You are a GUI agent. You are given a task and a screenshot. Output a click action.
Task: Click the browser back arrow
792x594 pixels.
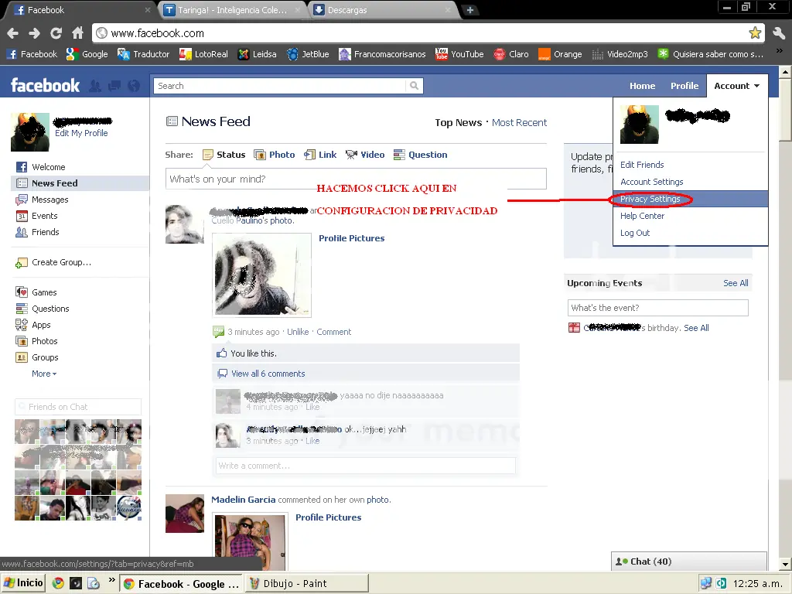click(12, 33)
